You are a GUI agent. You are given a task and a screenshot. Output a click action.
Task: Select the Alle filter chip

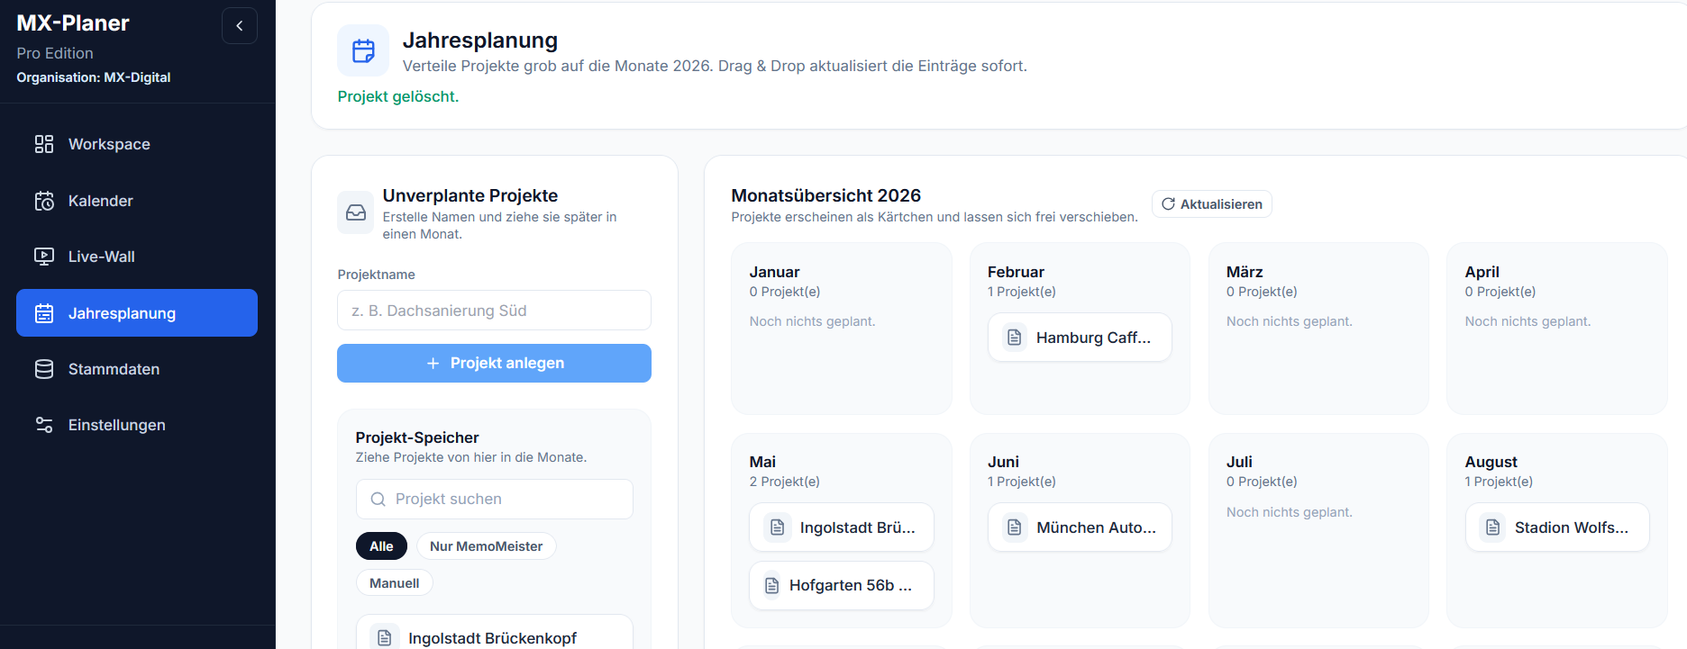pos(381,546)
